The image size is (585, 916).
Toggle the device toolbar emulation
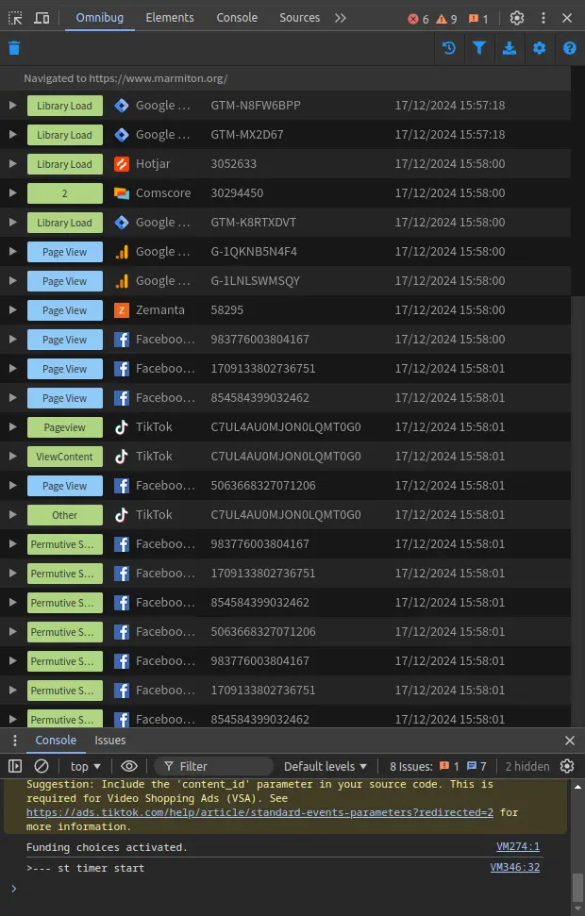click(42, 18)
